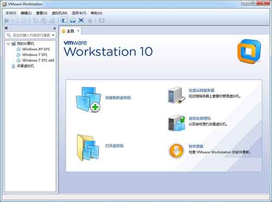Select 共享虚拟机 in the library tree
The height and width of the screenshot is (202, 272).
pyautogui.click(x=26, y=66)
